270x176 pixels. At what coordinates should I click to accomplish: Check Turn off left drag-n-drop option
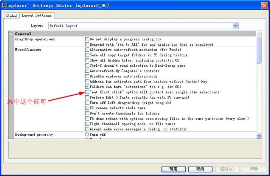(x=87, y=103)
